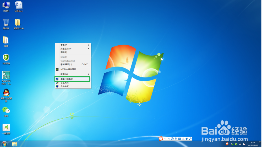Choose 撤消 移动(U) in the context menu
262x148 pixels.
[73, 65]
